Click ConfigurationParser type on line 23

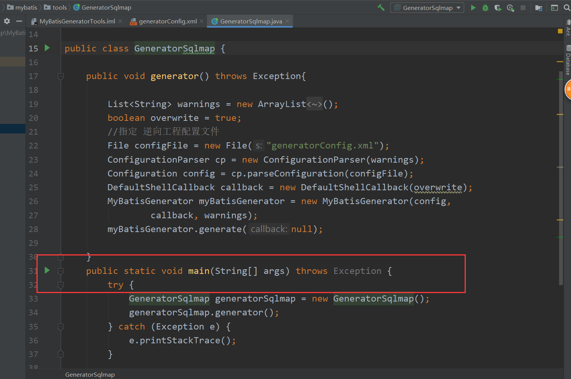[x=158, y=160]
